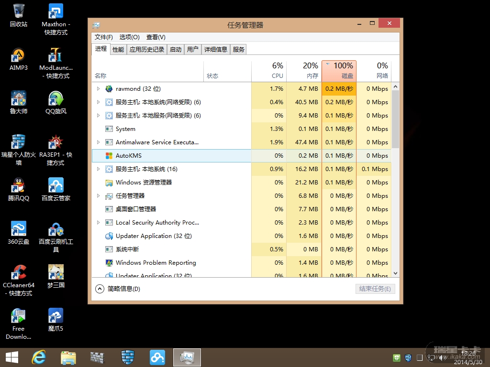This screenshot has height=367, width=490.
Task: Launch 百度云刷机工具 desktop icon
Action: click(x=56, y=237)
